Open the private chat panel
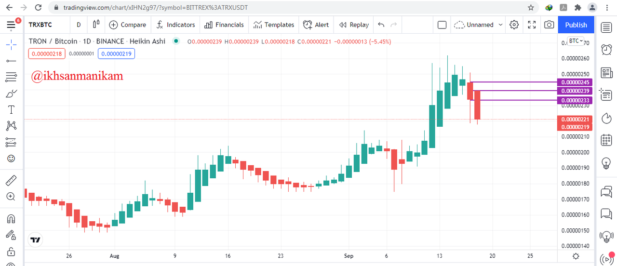Viewport: 617px width, 266px height. point(606,213)
